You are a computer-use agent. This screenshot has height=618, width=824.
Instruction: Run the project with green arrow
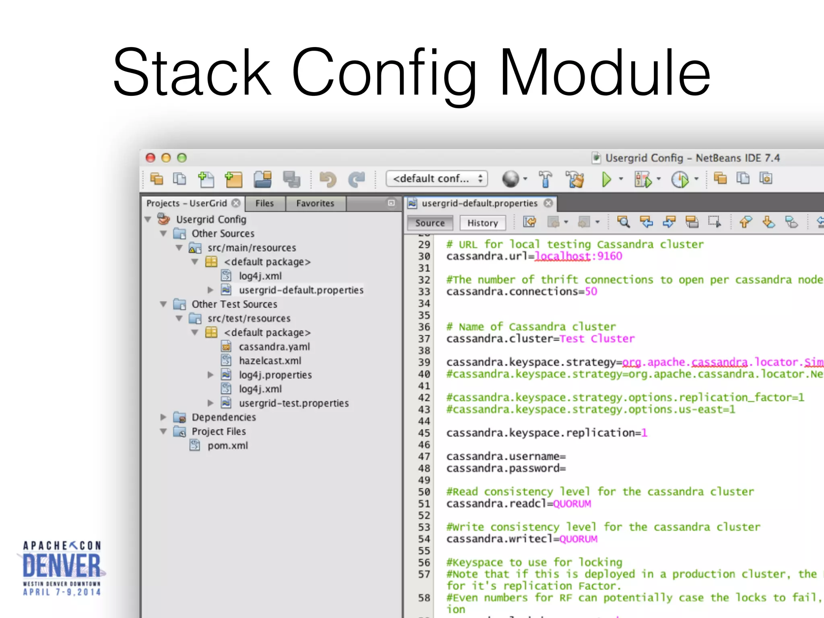(x=606, y=179)
